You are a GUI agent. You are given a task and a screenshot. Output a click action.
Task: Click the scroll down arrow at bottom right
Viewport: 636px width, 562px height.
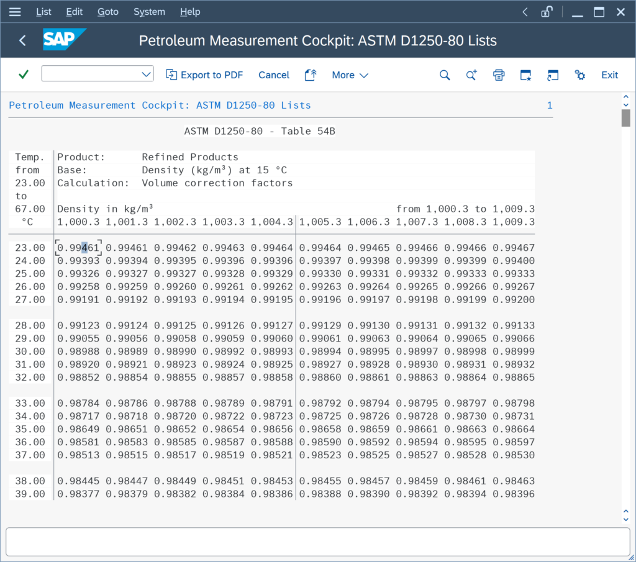click(x=626, y=519)
